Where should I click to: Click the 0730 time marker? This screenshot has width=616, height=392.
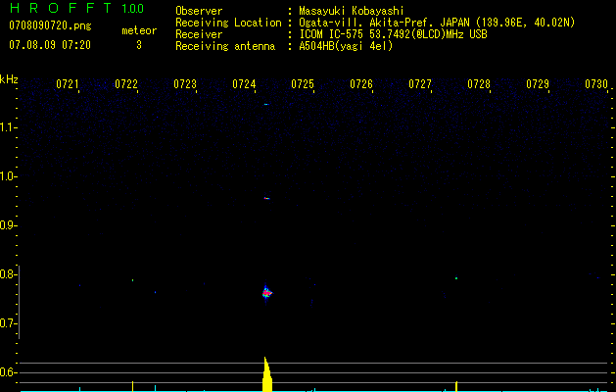tap(596, 83)
